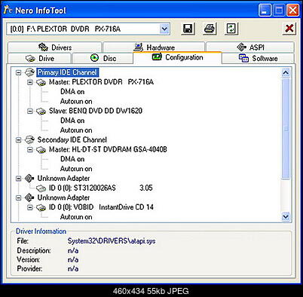Click the ASPI tab icon
Screen dimensions: 303x297
pos(241,47)
